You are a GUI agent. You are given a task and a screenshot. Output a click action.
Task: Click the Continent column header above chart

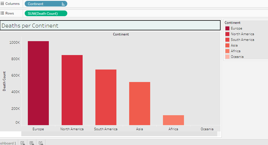(121, 34)
